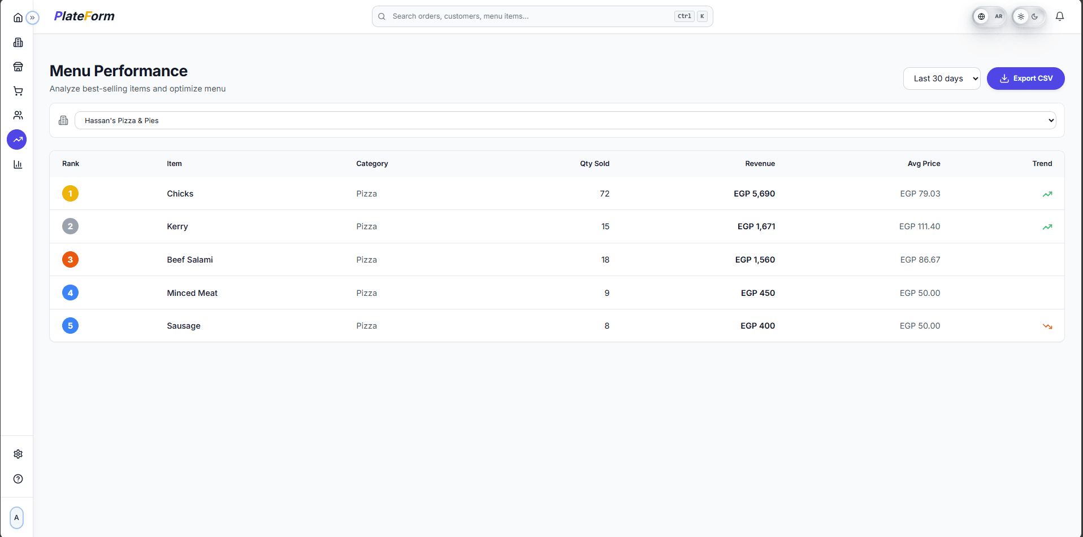Open the user avatar A profile
1083x537 pixels.
17,517
